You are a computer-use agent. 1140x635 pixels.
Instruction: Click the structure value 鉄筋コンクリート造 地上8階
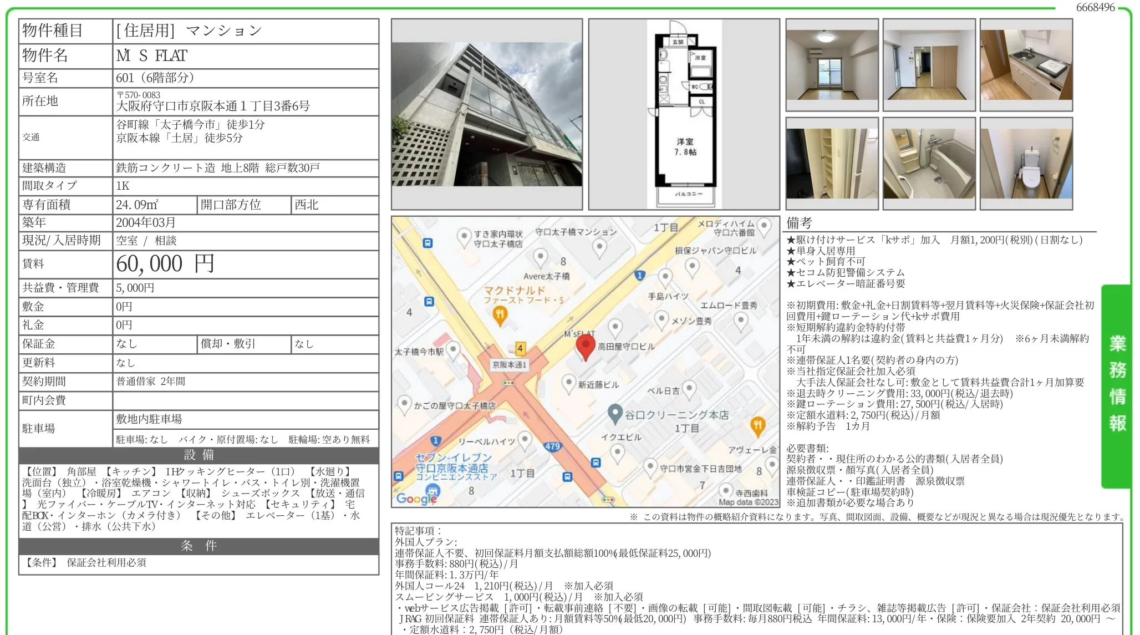click(187, 167)
